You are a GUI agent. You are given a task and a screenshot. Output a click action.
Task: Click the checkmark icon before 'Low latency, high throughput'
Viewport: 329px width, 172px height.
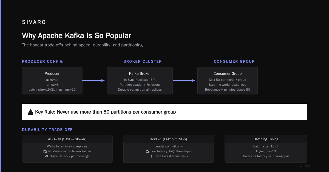(148, 151)
